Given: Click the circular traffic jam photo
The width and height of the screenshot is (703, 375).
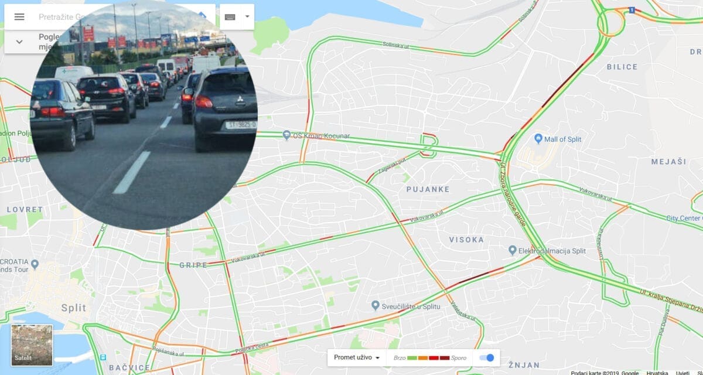Looking at the screenshot, I should (144, 115).
